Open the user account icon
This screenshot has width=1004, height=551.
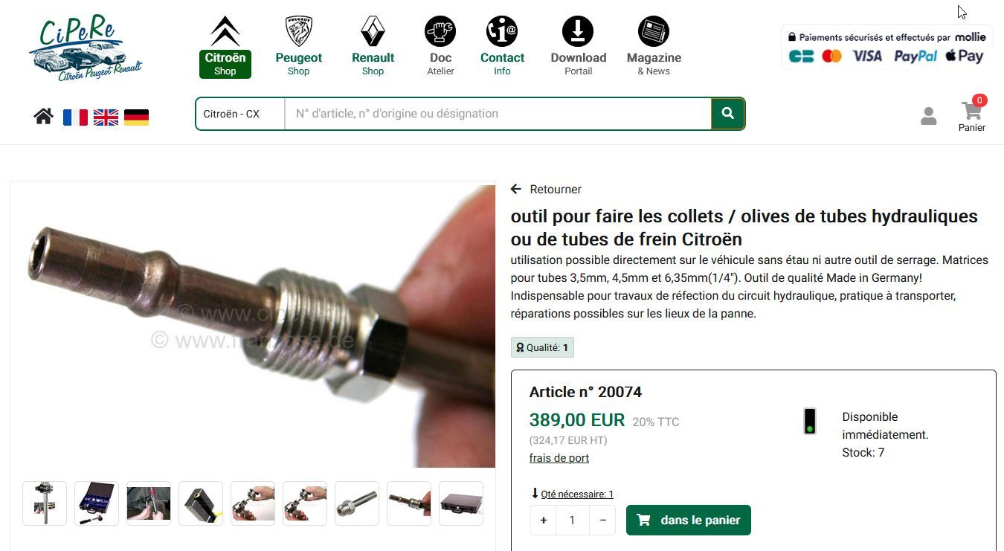[x=928, y=116]
